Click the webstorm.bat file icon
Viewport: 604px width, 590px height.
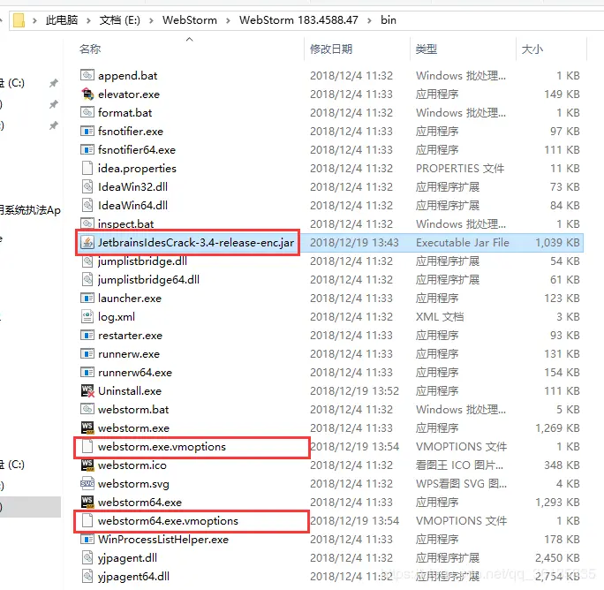pyautogui.click(x=87, y=409)
